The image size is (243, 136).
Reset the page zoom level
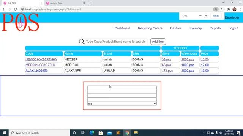point(216,16)
